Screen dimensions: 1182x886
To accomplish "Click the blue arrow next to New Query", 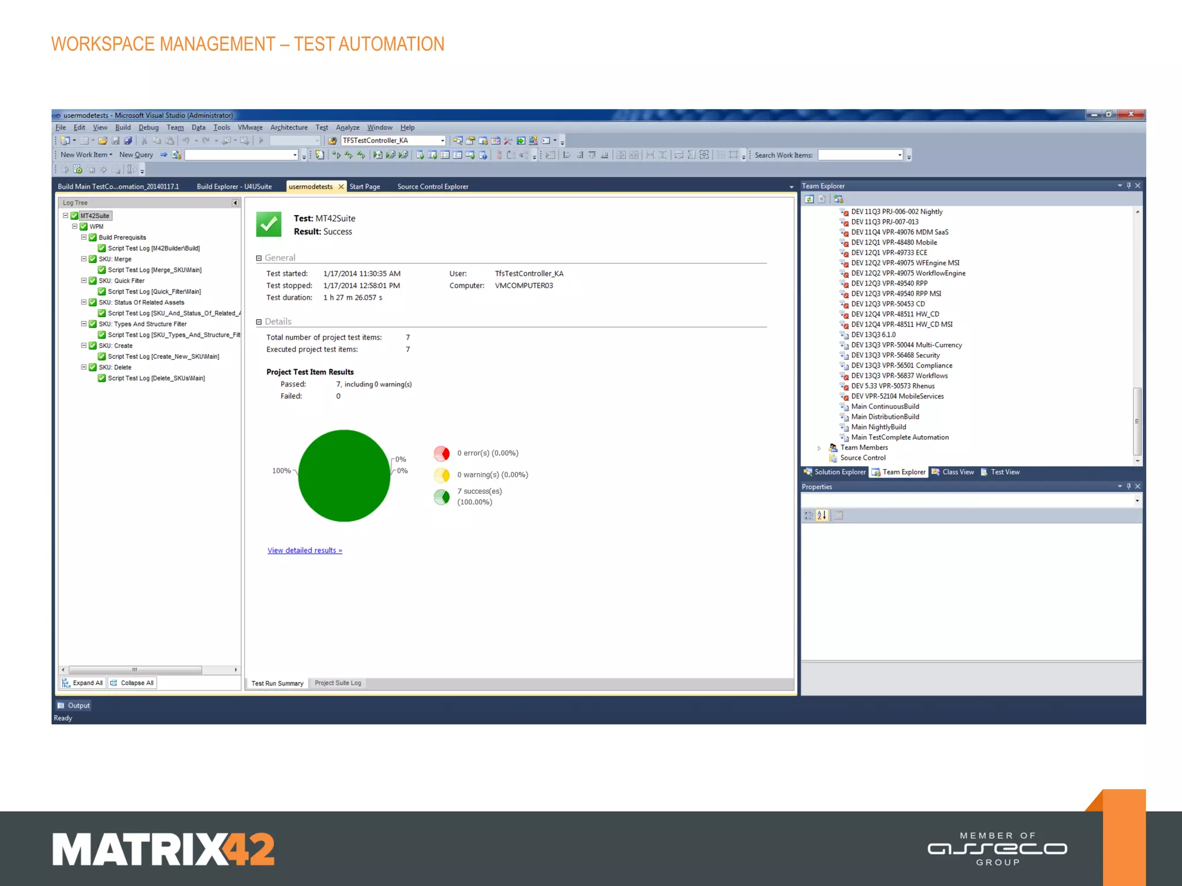I will tap(163, 155).
